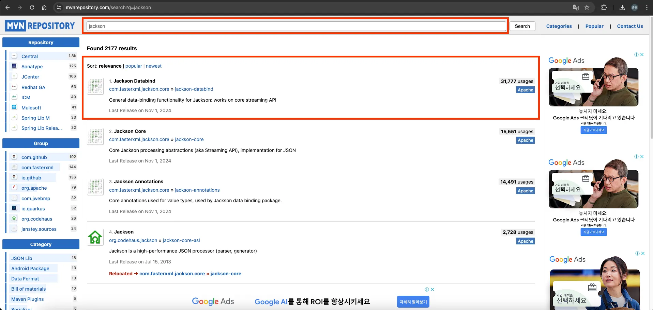The height and width of the screenshot is (310, 653).
Task: Filter by Central repository
Action: [x=30, y=56]
